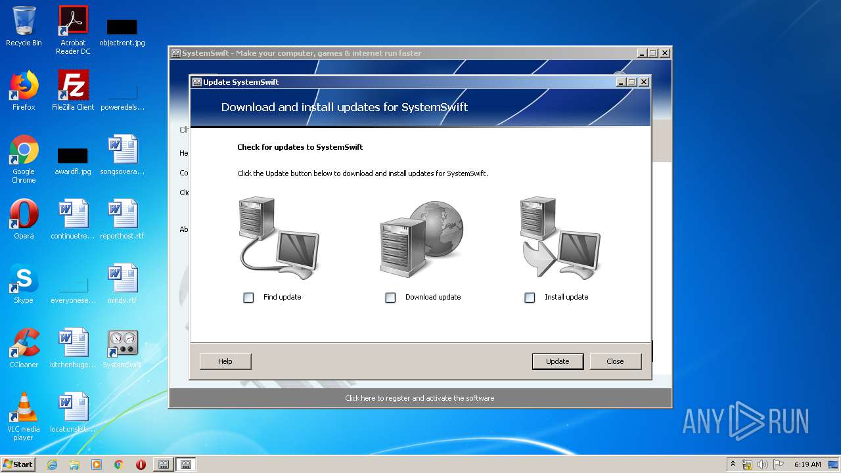The width and height of the screenshot is (841, 473).
Task: Open Windows Media Player taskbar icon
Action: 97,464
